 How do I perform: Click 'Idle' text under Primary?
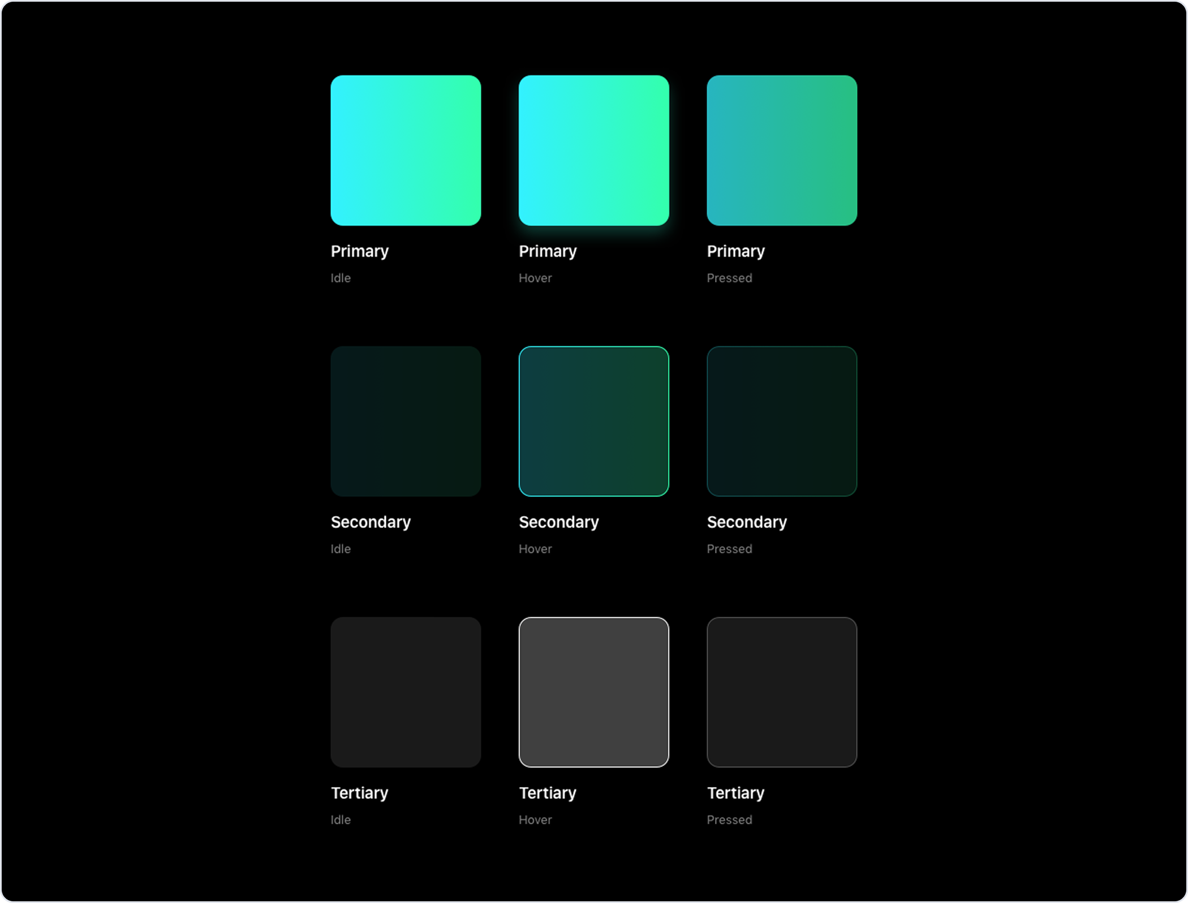coord(341,278)
